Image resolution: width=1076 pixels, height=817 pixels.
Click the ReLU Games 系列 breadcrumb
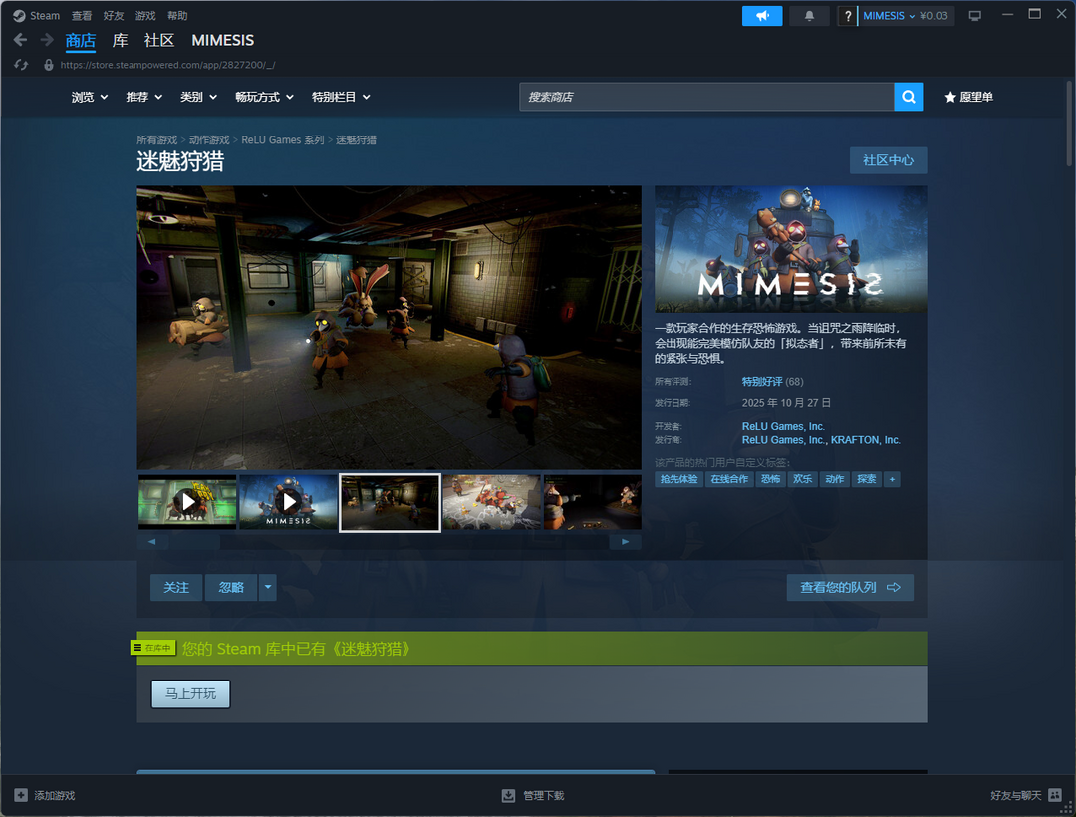tap(283, 139)
